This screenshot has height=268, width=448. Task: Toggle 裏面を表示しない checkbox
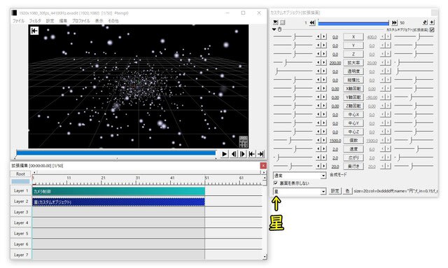click(276, 183)
